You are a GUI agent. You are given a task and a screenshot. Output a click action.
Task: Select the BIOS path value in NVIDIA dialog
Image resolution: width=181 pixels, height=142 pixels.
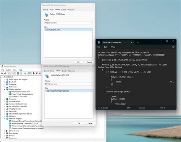69,91
